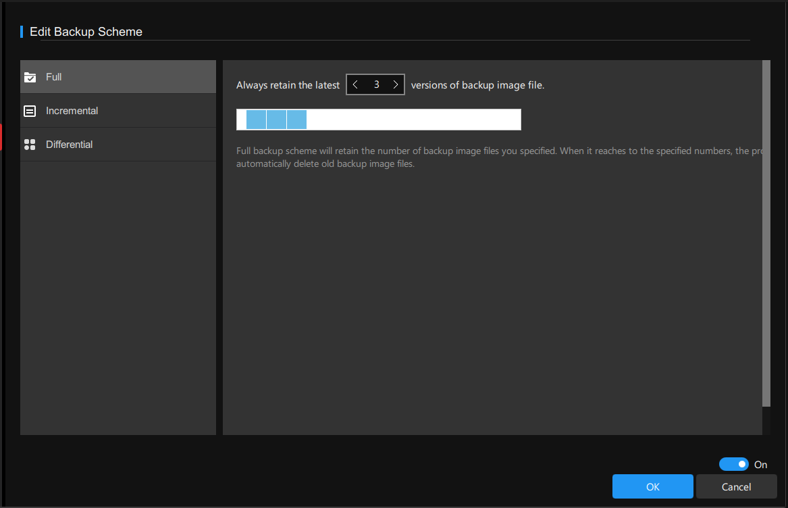
Task: Open the Differential scheme tab
Action: click(118, 145)
